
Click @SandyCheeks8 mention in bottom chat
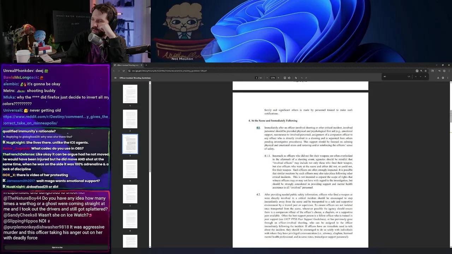click(x=20, y=215)
